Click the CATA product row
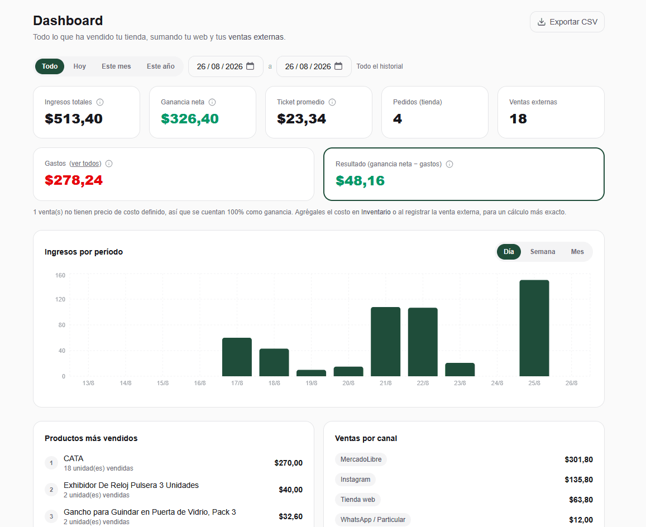This screenshot has width=646, height=527. [x=174, y=463]
